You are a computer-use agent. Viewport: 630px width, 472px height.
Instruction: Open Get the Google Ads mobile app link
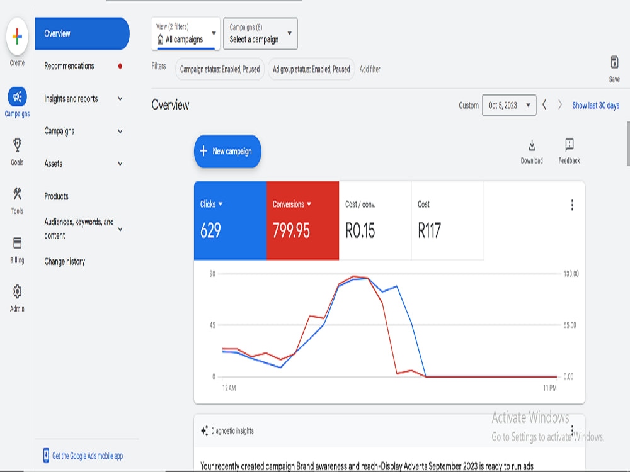coord(88,456)
